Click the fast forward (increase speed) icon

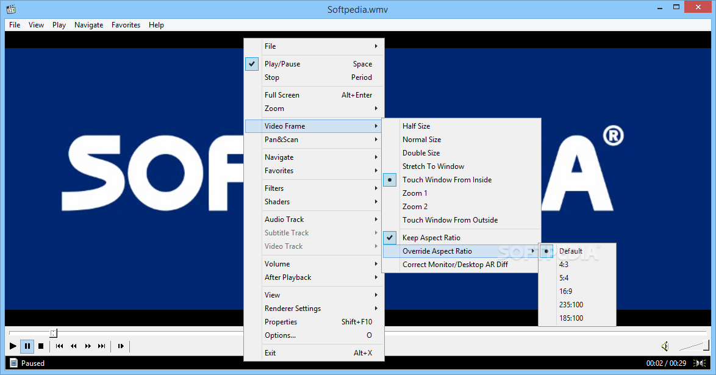88,346
